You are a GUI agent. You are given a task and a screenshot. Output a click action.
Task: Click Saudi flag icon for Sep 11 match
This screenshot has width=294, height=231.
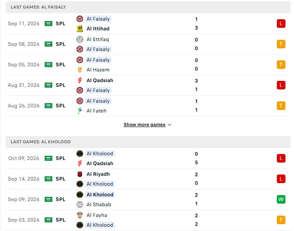(48, 24)
